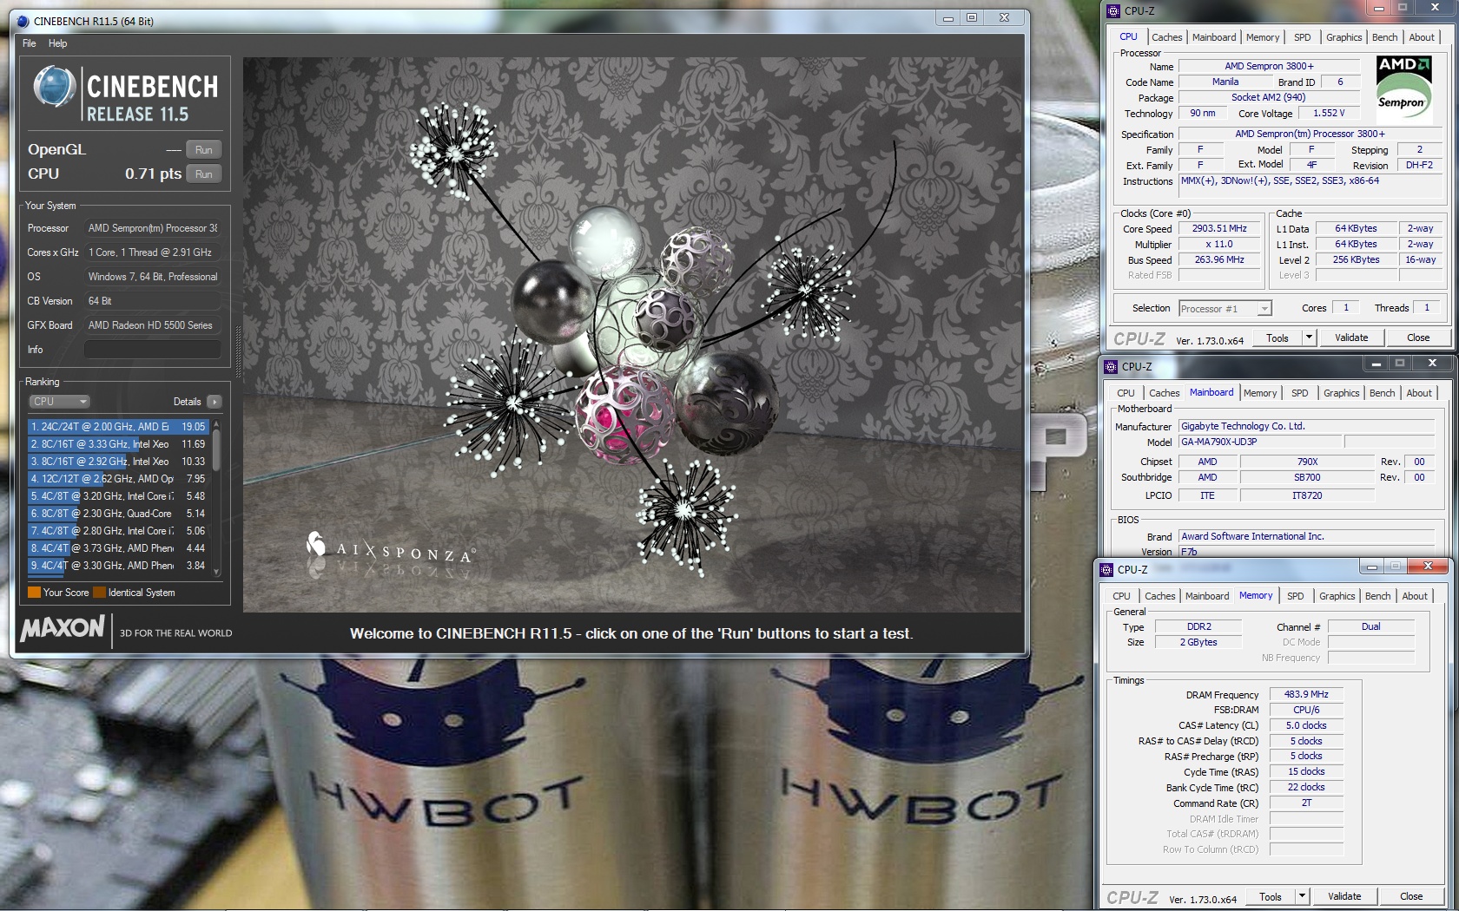Switch to Caches tab in top CPU-Z window
Screen dimensions: 1459x911
click(1166, 37)
